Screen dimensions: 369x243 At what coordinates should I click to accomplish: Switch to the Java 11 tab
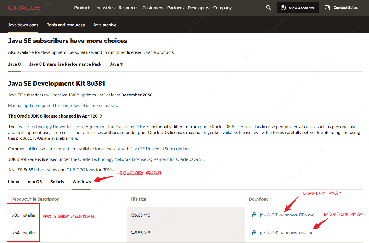pos(116,64)
